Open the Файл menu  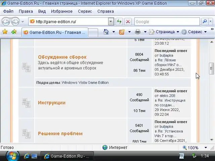8,11
